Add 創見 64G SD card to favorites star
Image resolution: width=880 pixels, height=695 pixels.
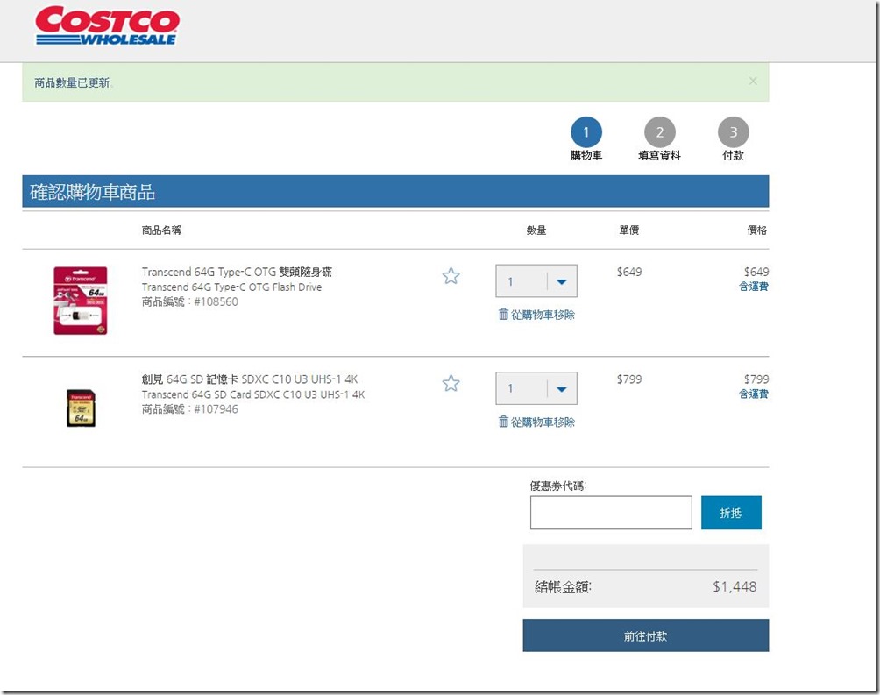coord(451,383)
